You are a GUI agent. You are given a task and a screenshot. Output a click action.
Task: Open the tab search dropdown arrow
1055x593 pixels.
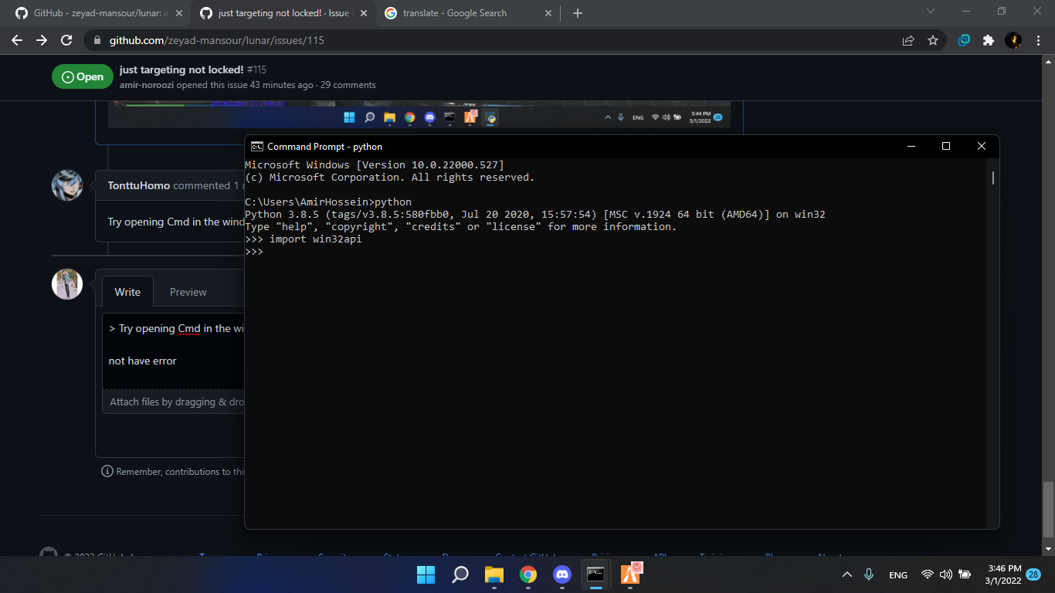click(931, 12)
